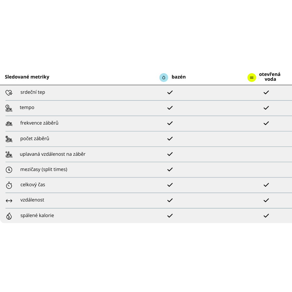The image size is (292, 292).
Task: Click the stopwatch icon beside celkový čas
Action: 9,185
